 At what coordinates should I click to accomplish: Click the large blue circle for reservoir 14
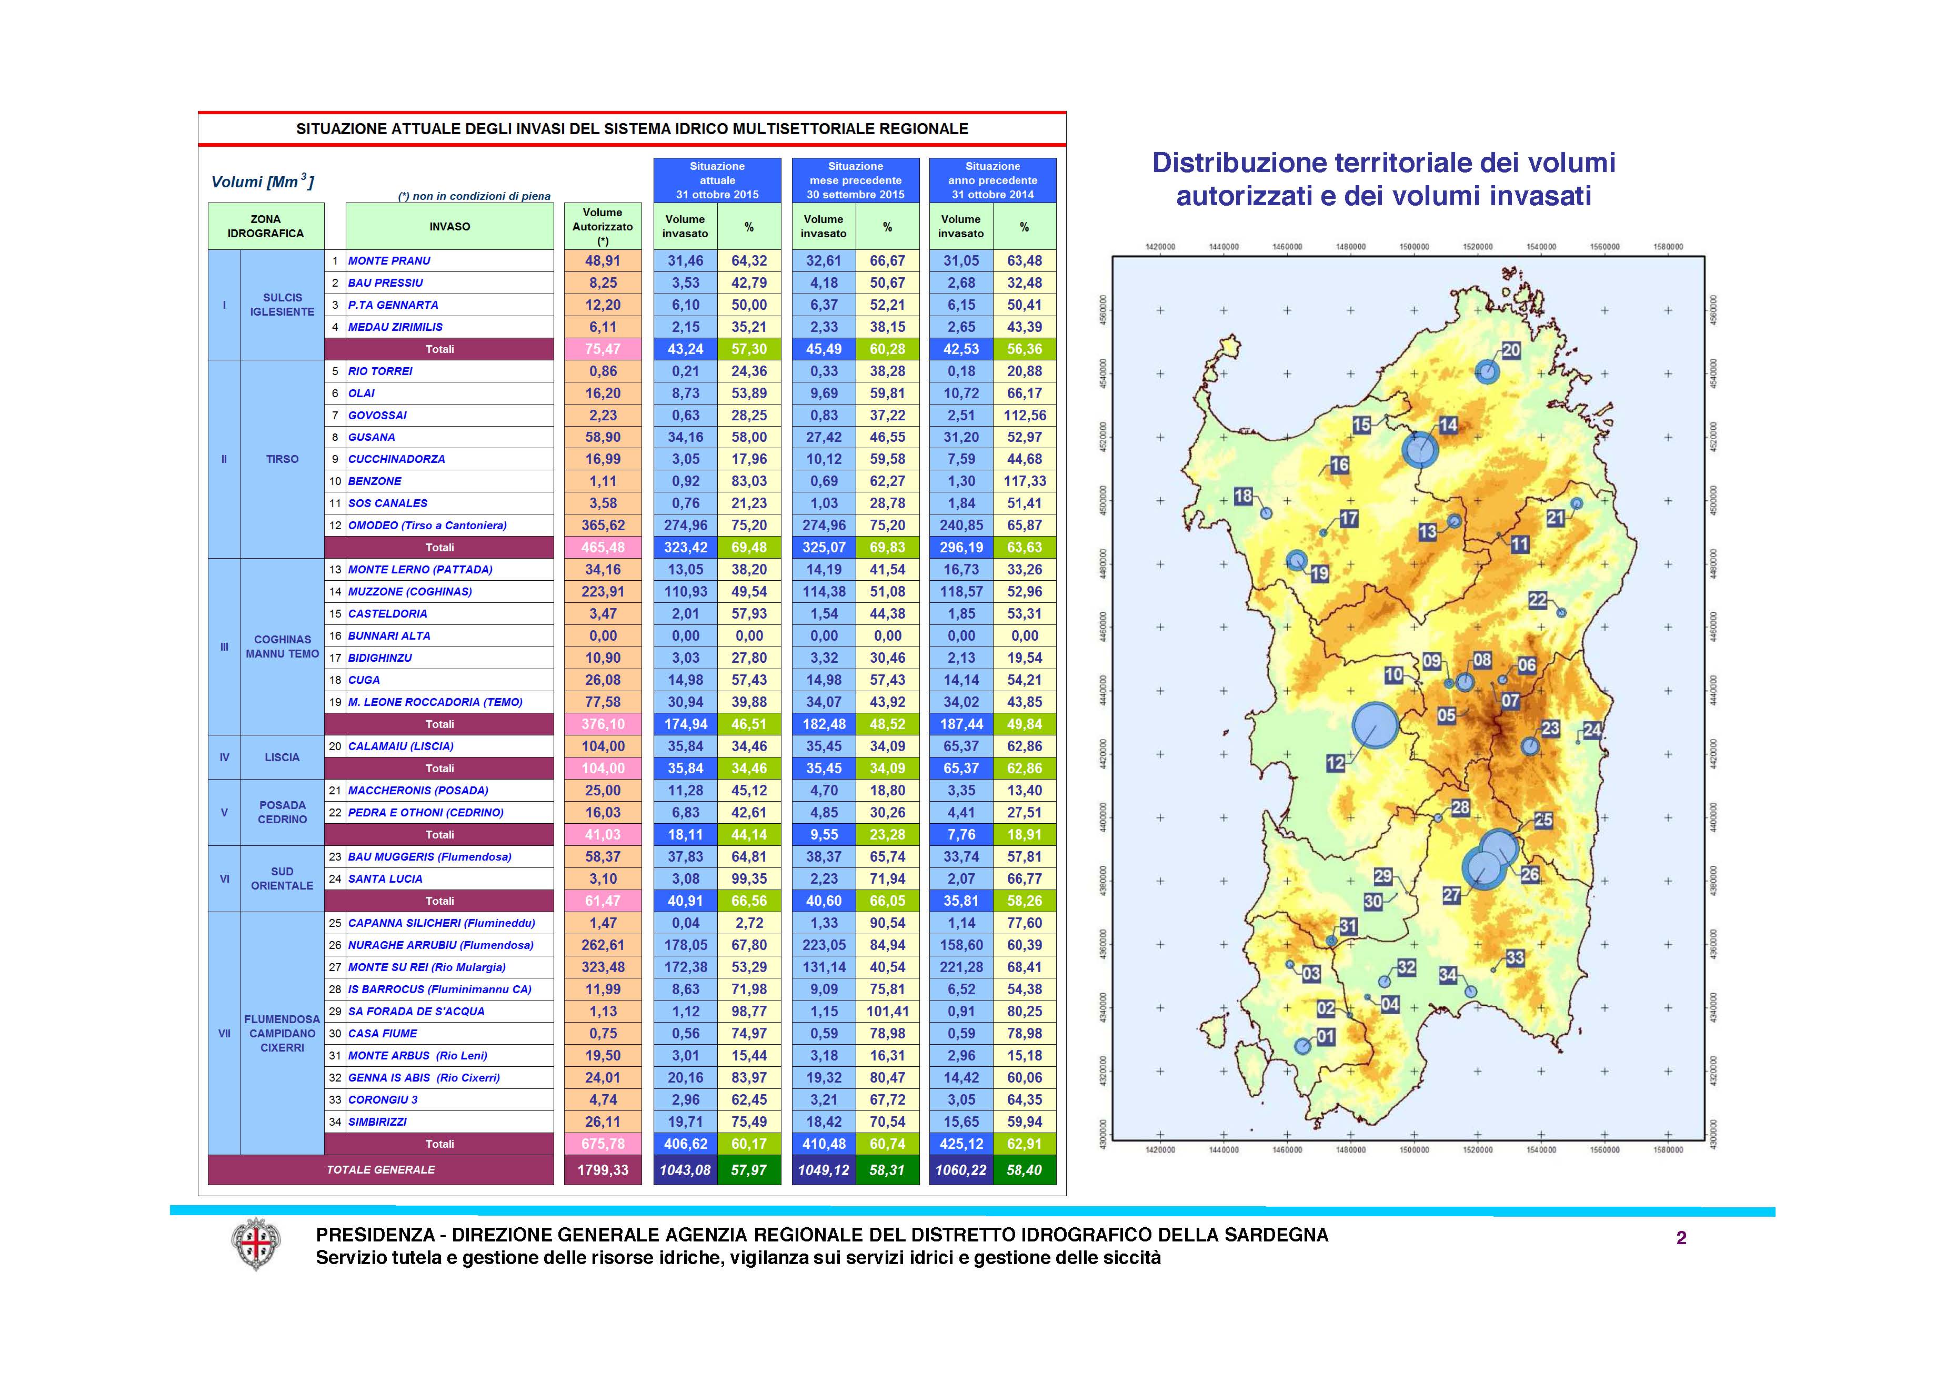1420,450
